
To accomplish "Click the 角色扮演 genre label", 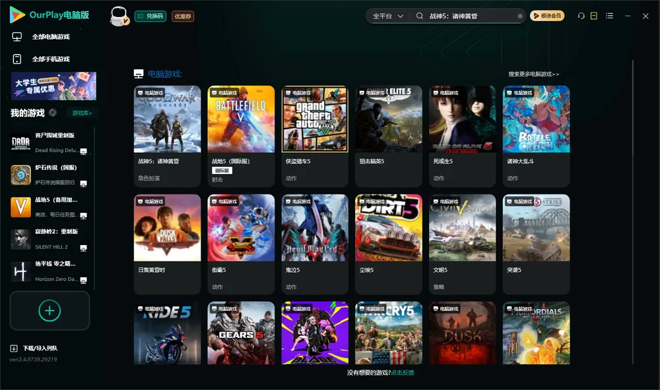I will (x=148, y=178).
